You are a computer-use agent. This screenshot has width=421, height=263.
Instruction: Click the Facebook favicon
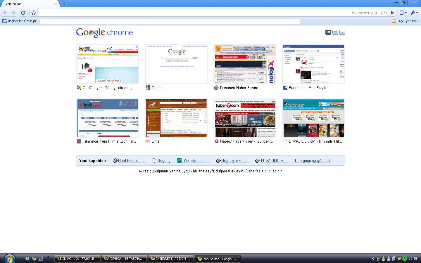(285, 88)
